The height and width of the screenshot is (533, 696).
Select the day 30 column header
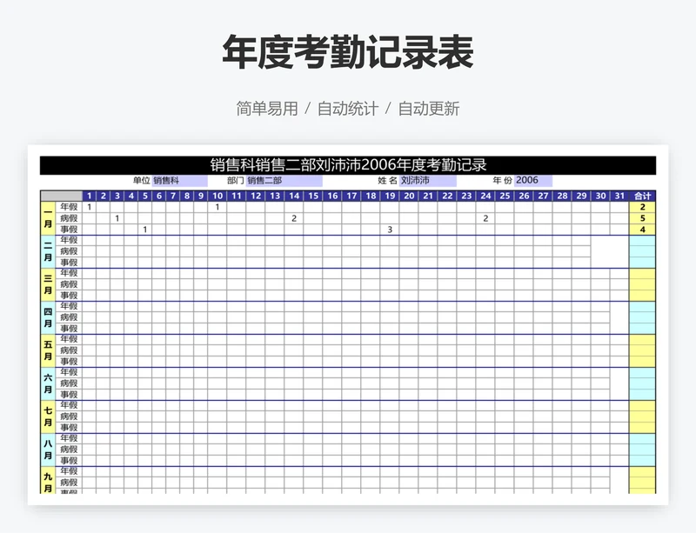pyautogui.click(x=600, y=196)
